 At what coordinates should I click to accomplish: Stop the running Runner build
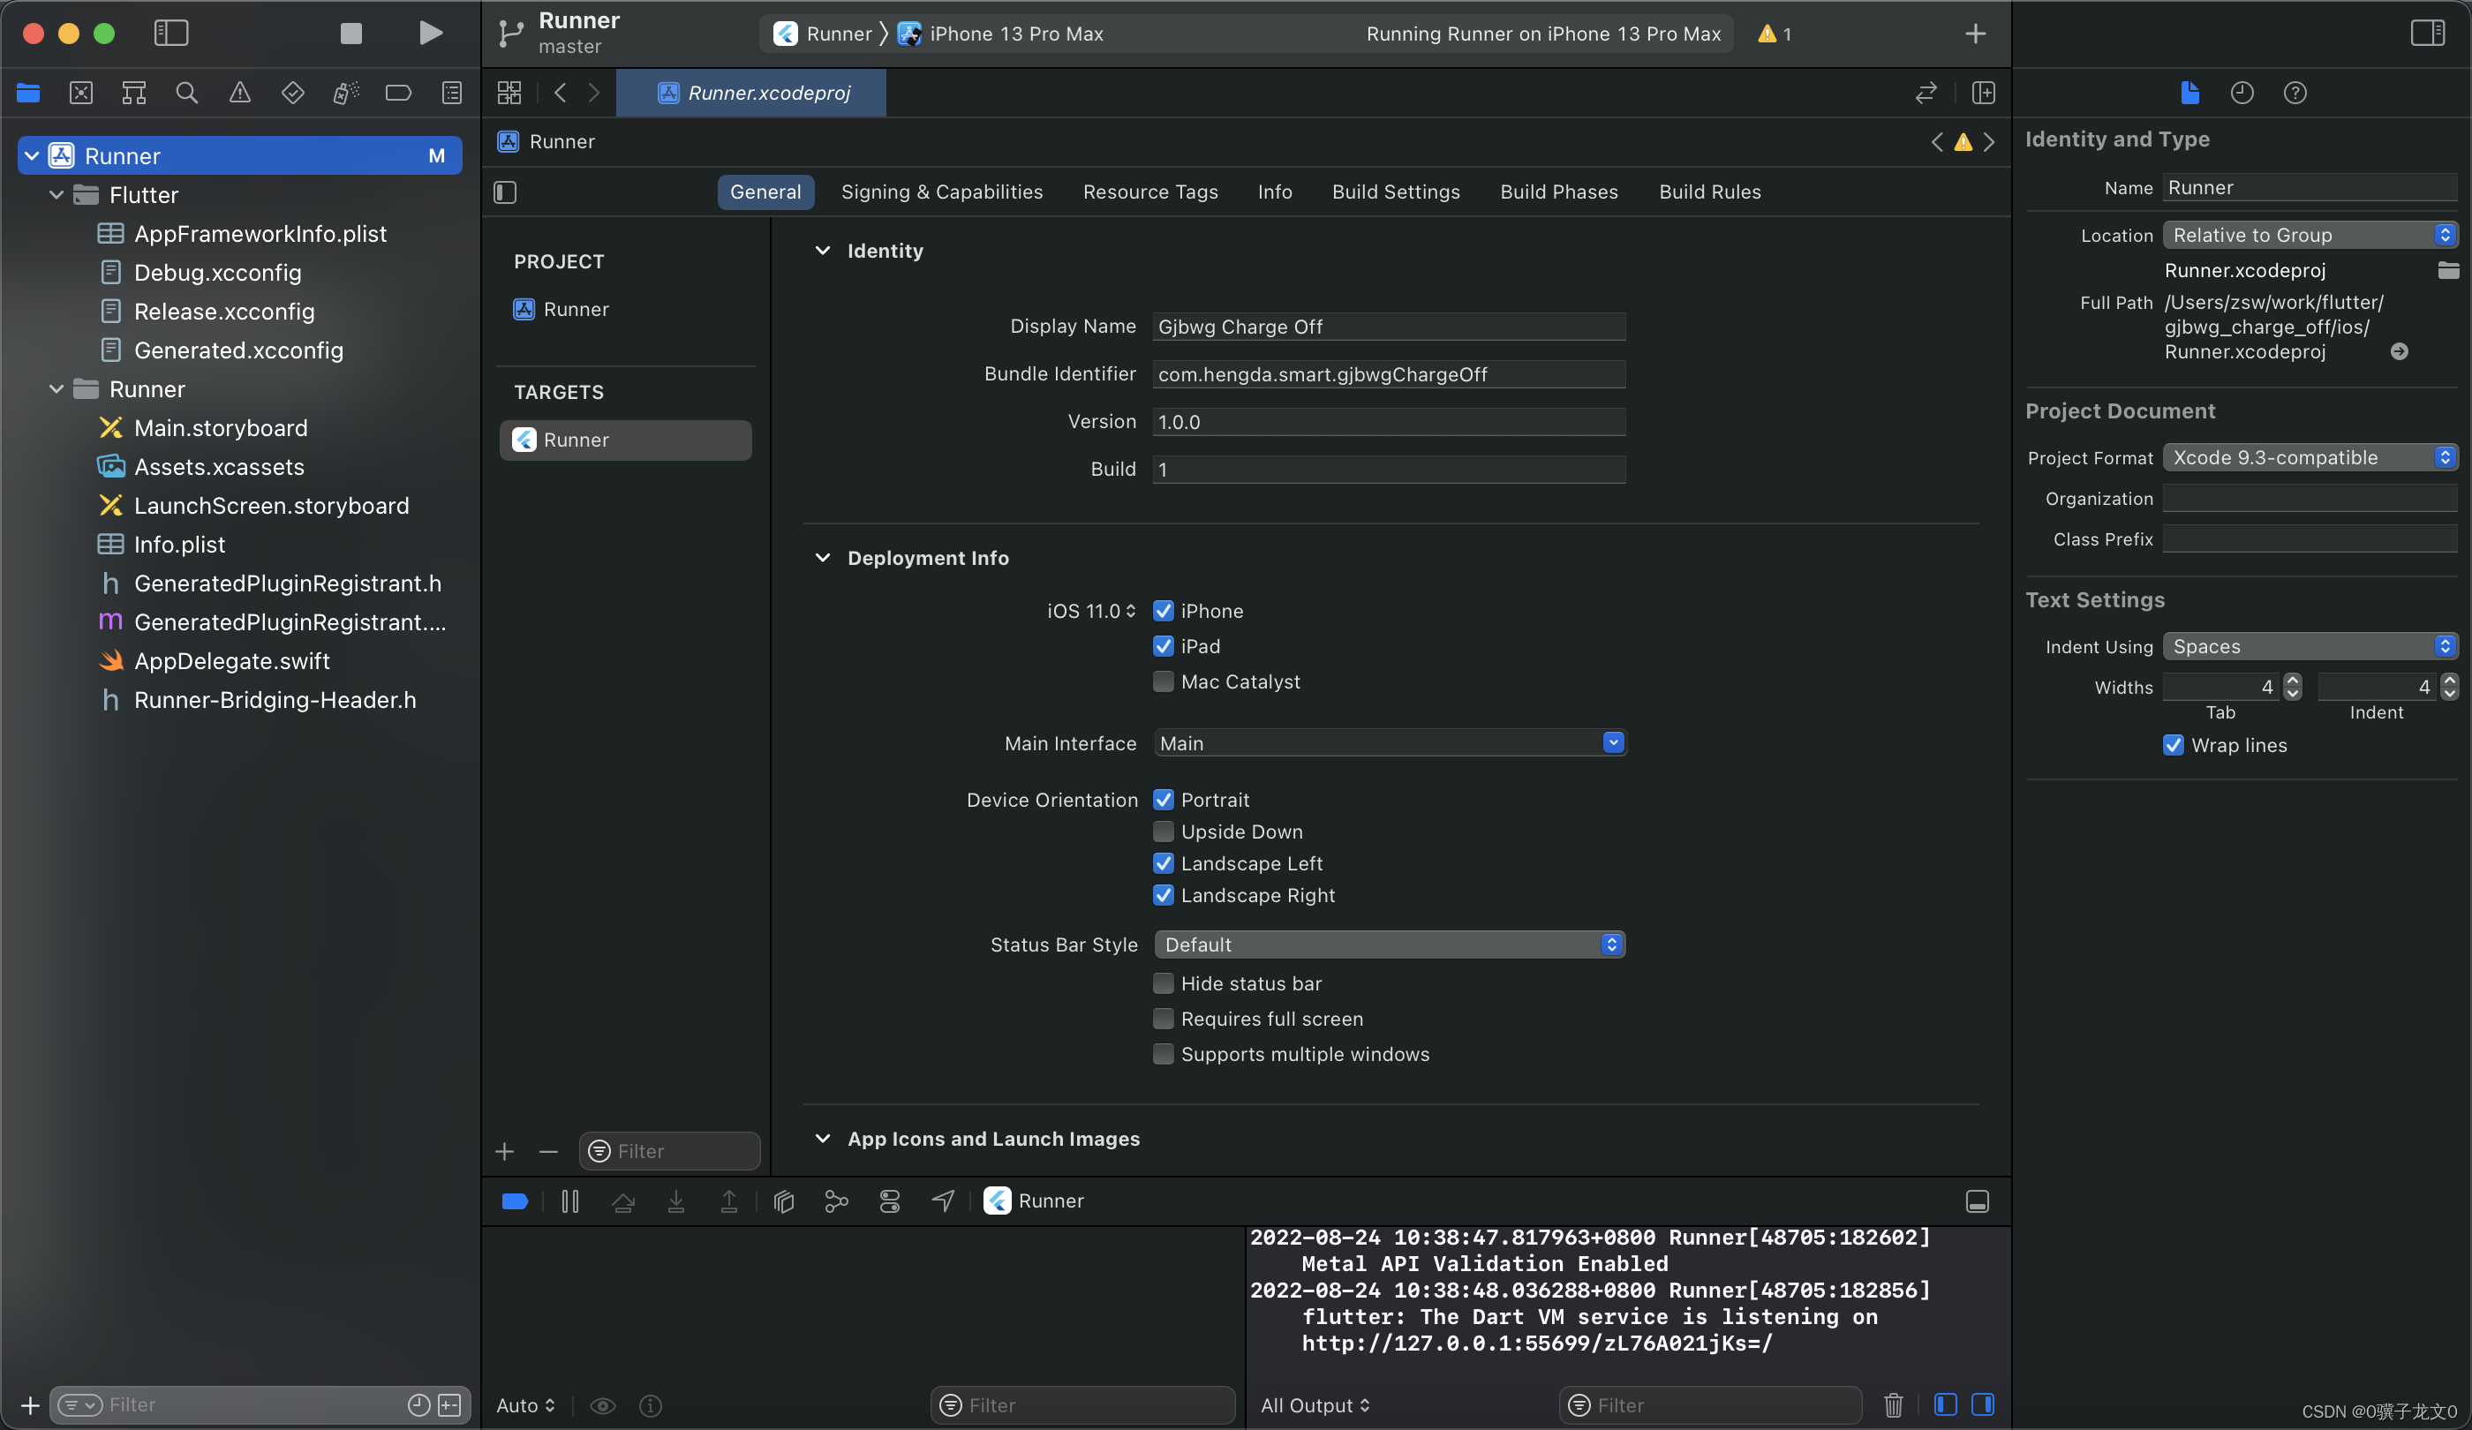[x=350, y=34]
